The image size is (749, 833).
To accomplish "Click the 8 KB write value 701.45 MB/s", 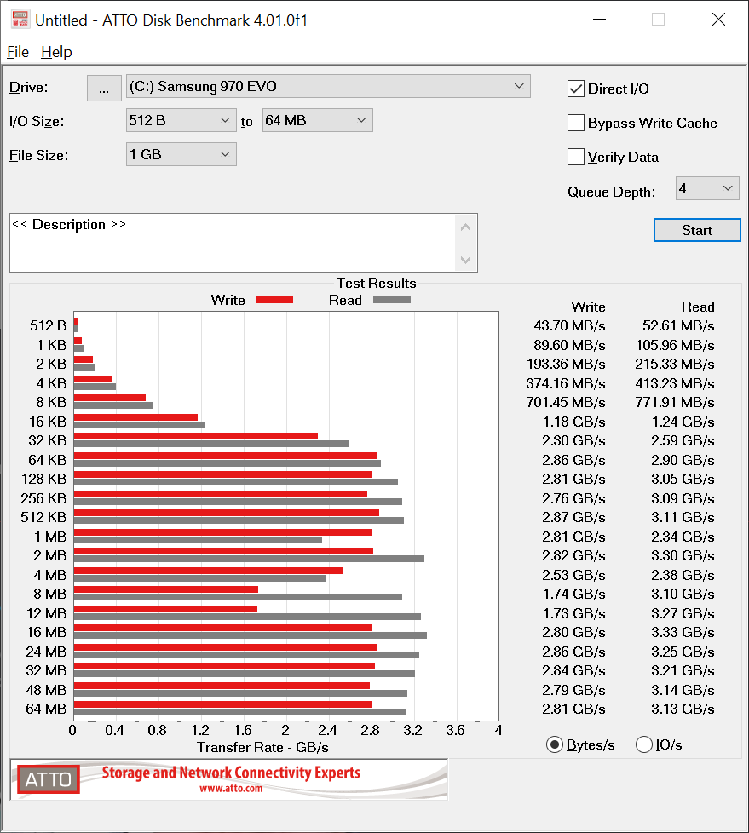I will [x=566, y=402].
